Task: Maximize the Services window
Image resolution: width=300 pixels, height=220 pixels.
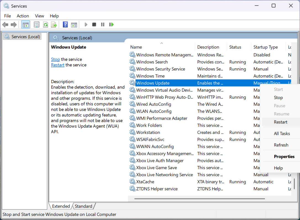Action: click(x=274, y=6)
